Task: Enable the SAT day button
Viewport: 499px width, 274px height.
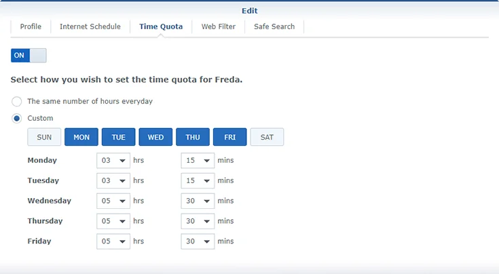Action: click(267, 137)
